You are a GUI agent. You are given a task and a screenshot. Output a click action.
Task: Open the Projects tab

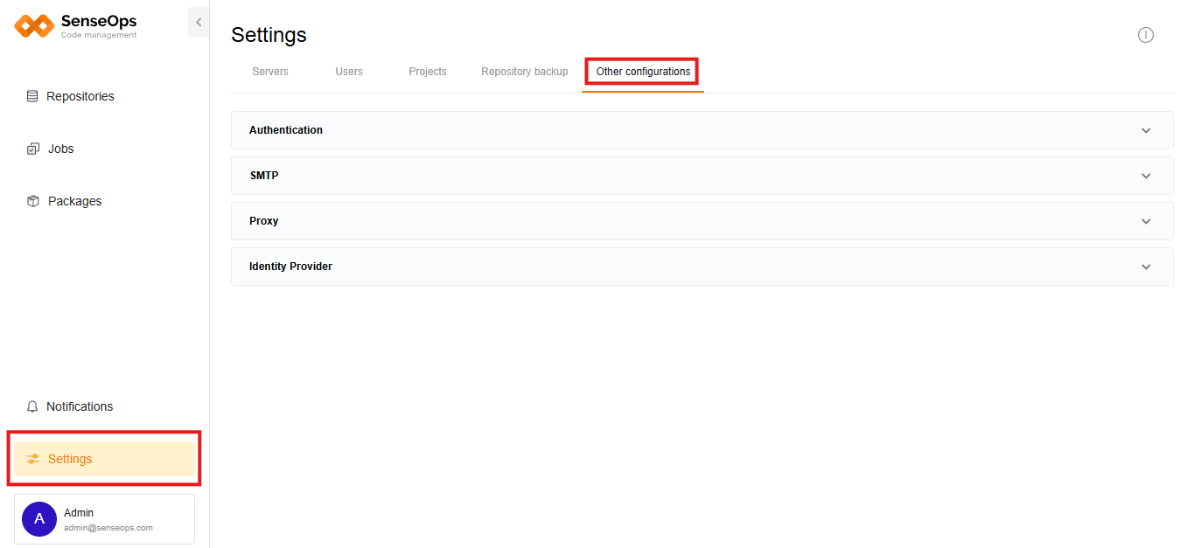tap(428, 72)
